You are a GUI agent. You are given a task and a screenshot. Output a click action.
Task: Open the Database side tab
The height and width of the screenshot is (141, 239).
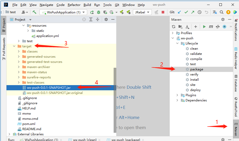click(236, 83)
